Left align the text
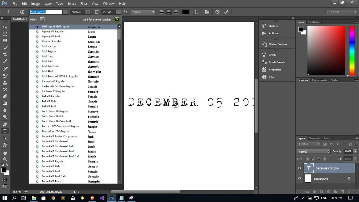359x202 pixels. point(162,12)
